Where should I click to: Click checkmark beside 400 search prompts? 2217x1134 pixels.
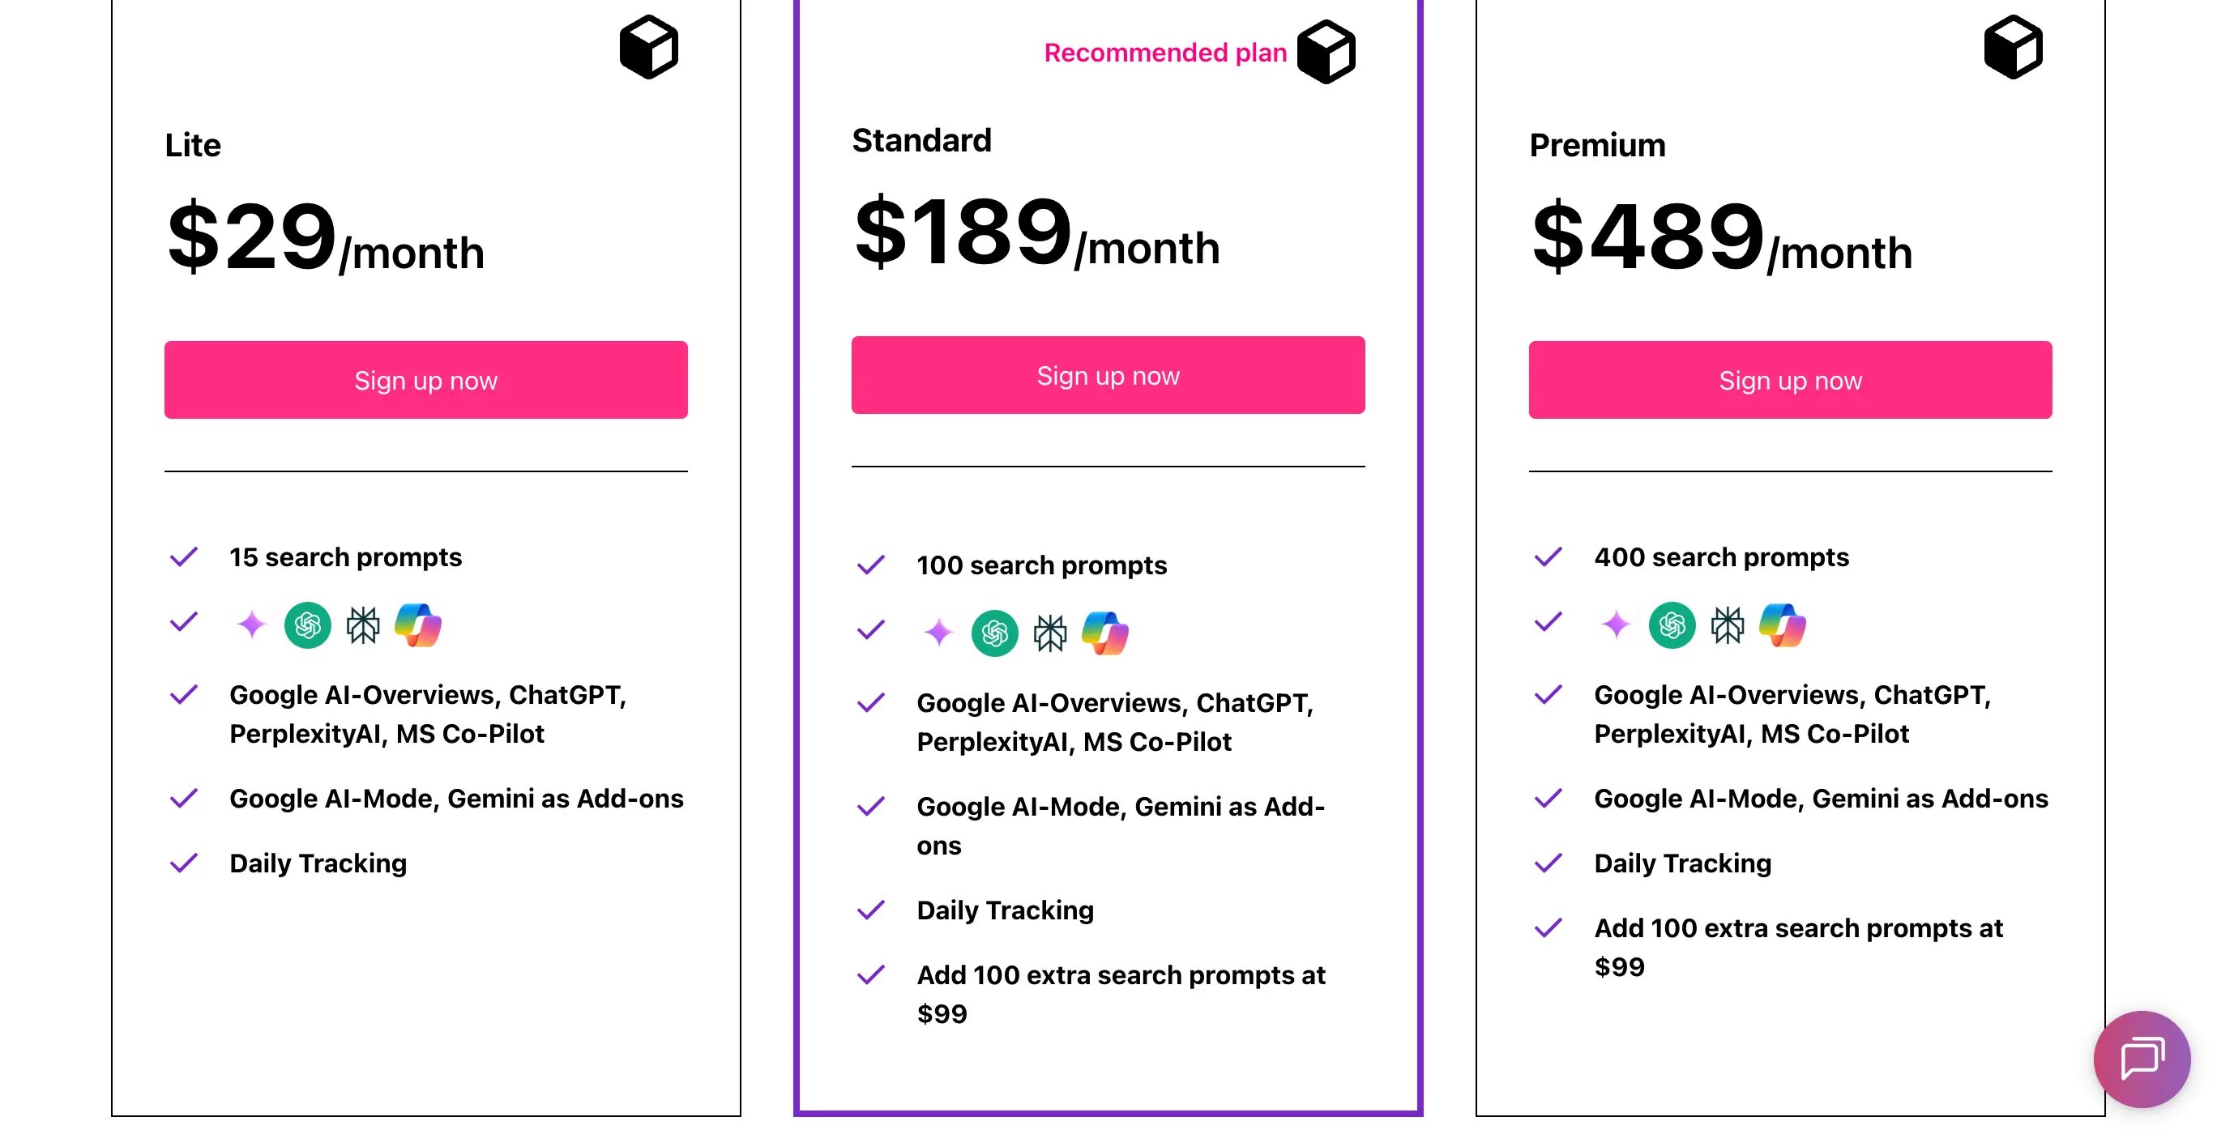[x=1548, y=556]
